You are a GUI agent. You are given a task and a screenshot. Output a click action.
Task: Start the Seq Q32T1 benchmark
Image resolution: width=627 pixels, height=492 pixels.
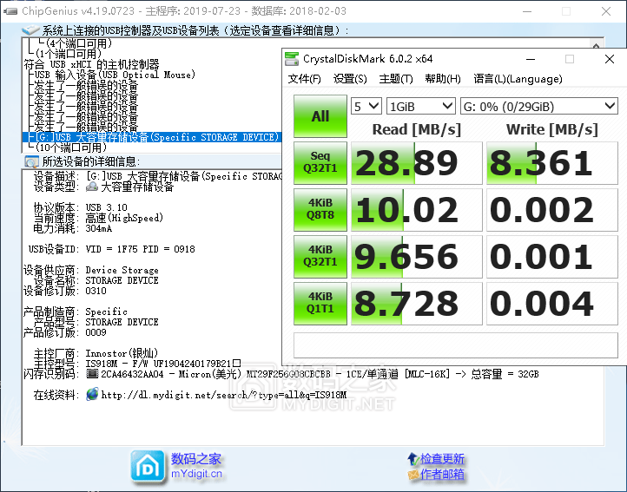[320, 162]
